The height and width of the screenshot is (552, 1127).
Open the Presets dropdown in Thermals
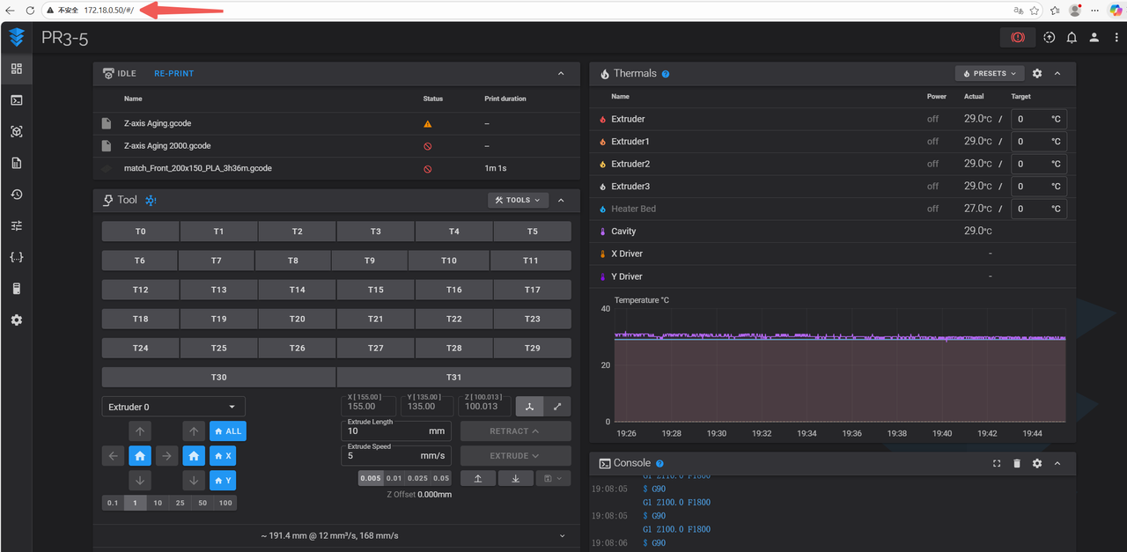(990, 74)
